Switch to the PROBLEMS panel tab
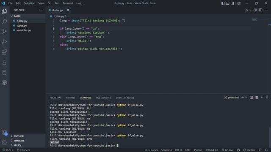 click(x=55, y=98)
